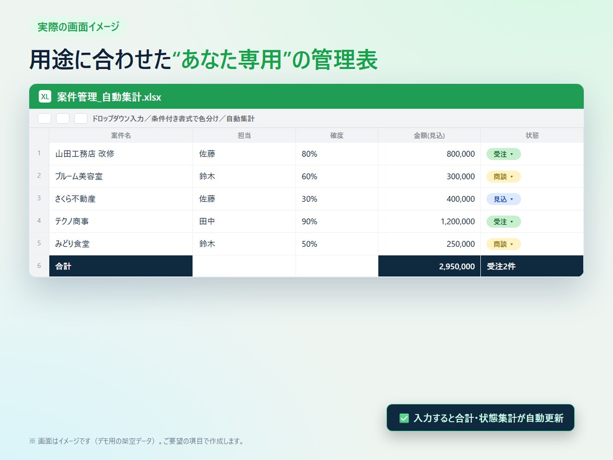
Task: Click the 90% cell
Action: tap(337, 221)
